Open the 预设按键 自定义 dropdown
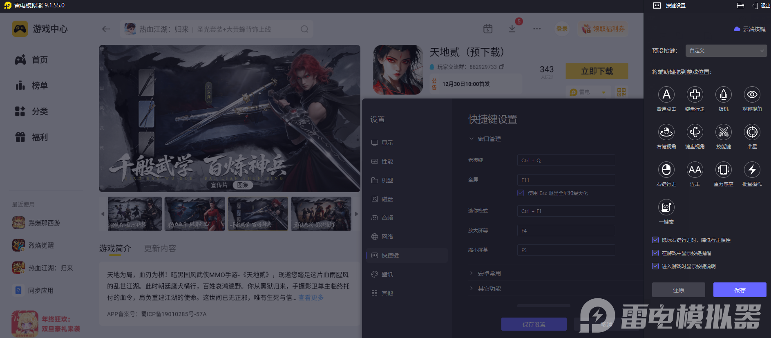The width and height of the screenshot is (771, 338). tap(726, 51)
